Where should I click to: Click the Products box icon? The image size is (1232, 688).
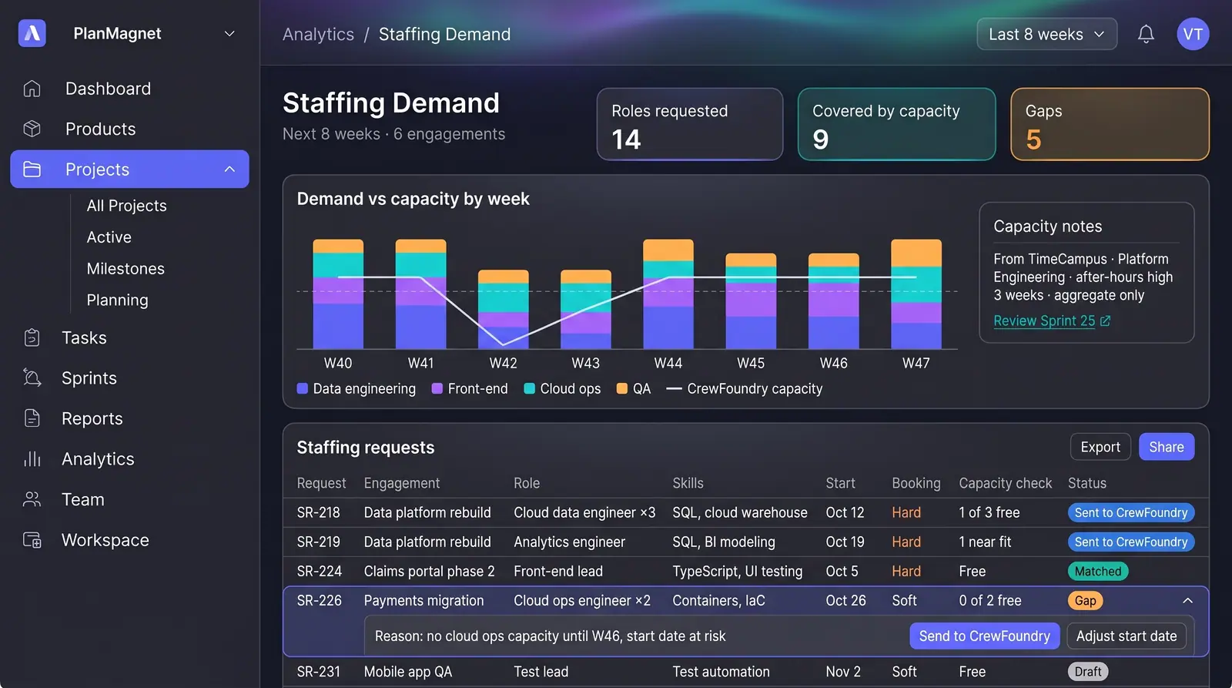point(32,129)
